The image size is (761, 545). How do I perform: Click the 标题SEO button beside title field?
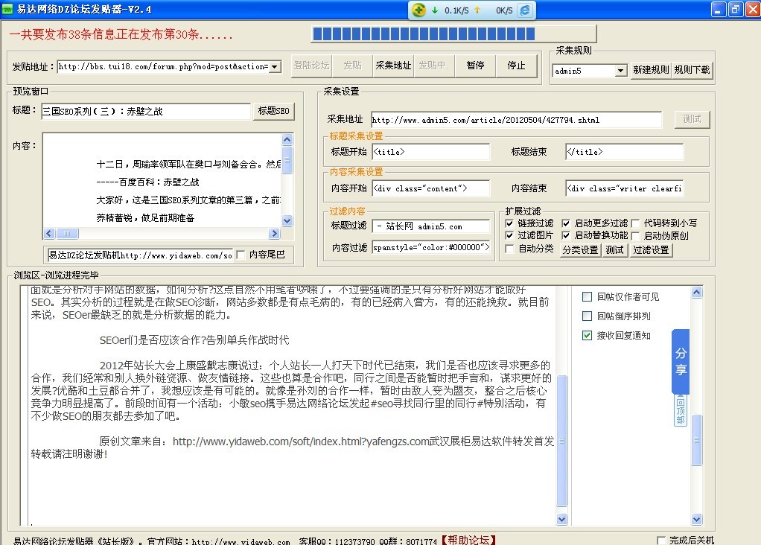click(273, 110)
